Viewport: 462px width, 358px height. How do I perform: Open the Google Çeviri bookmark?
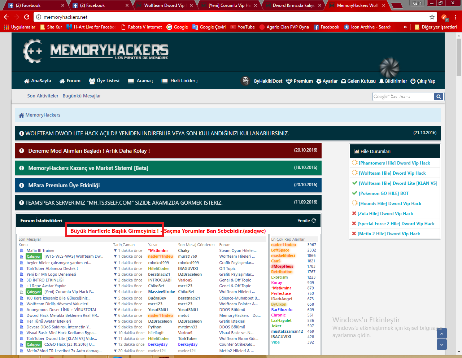click(x=209, y=27)
